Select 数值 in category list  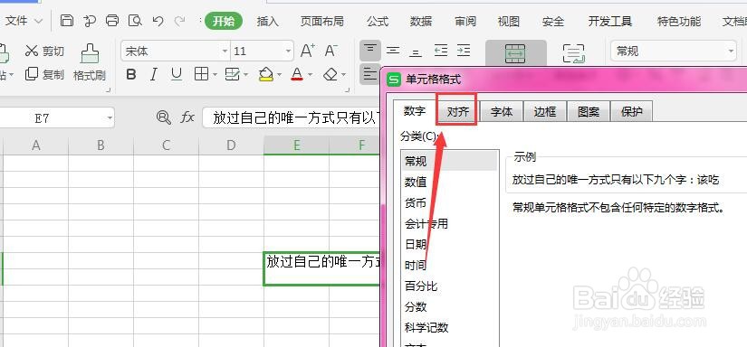416,182
